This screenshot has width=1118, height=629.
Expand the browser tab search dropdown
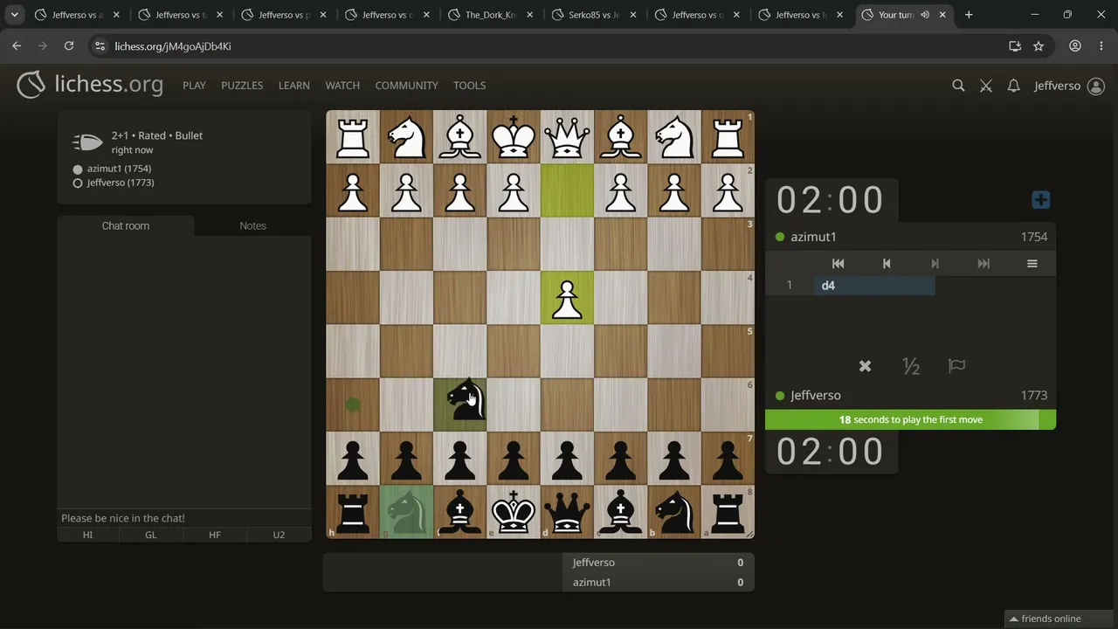[x=15, y=15]
